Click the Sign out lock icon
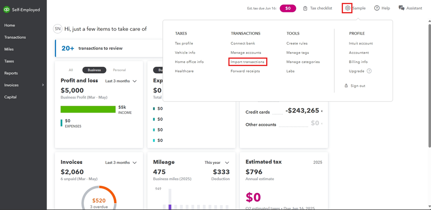 (346, 86)
